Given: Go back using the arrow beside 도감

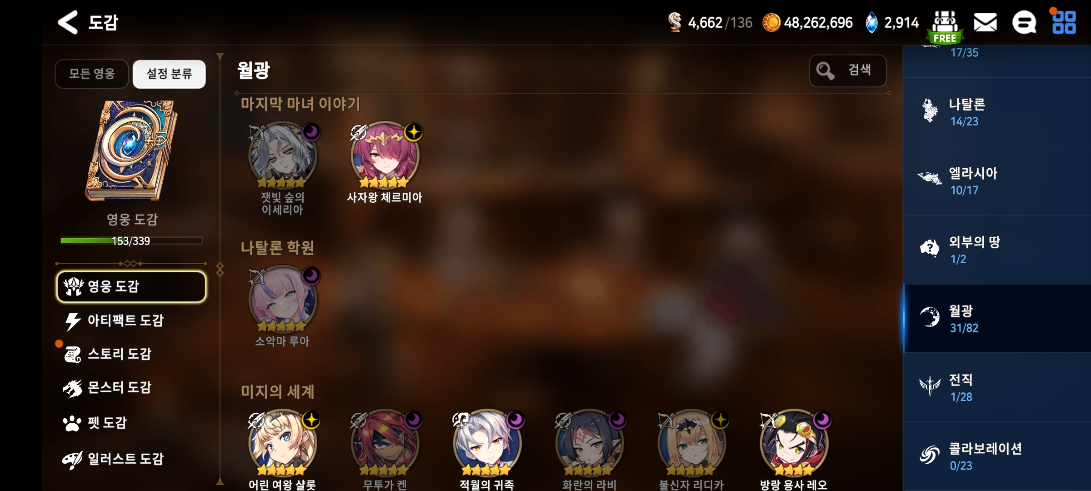Looking at the screenshot, I should pos(68,22).
